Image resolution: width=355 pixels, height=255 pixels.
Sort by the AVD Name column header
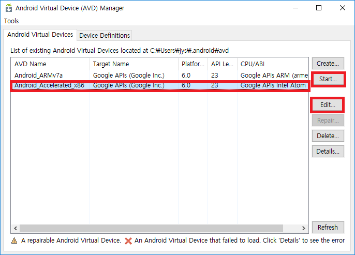tap(50, 64)
